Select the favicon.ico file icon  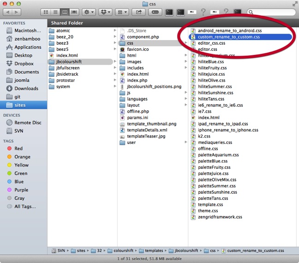(x=122, y=49)
